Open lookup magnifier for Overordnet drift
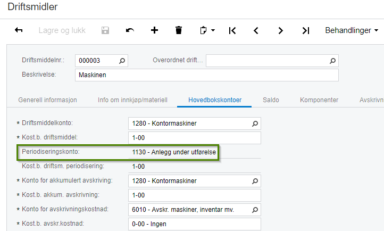The height and width of the screenshot is (231, 384). 332,61
